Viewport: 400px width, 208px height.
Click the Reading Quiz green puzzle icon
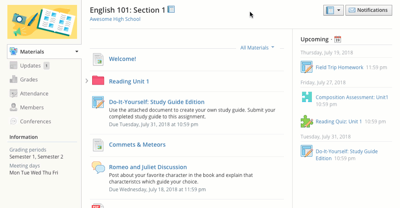307,121
